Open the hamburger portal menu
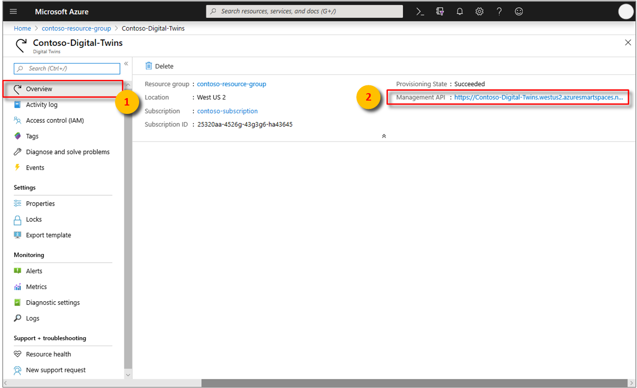Screen dimensions: 637x388 13,11
